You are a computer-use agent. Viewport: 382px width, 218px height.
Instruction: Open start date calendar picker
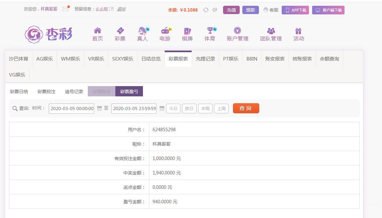point(99,109)
